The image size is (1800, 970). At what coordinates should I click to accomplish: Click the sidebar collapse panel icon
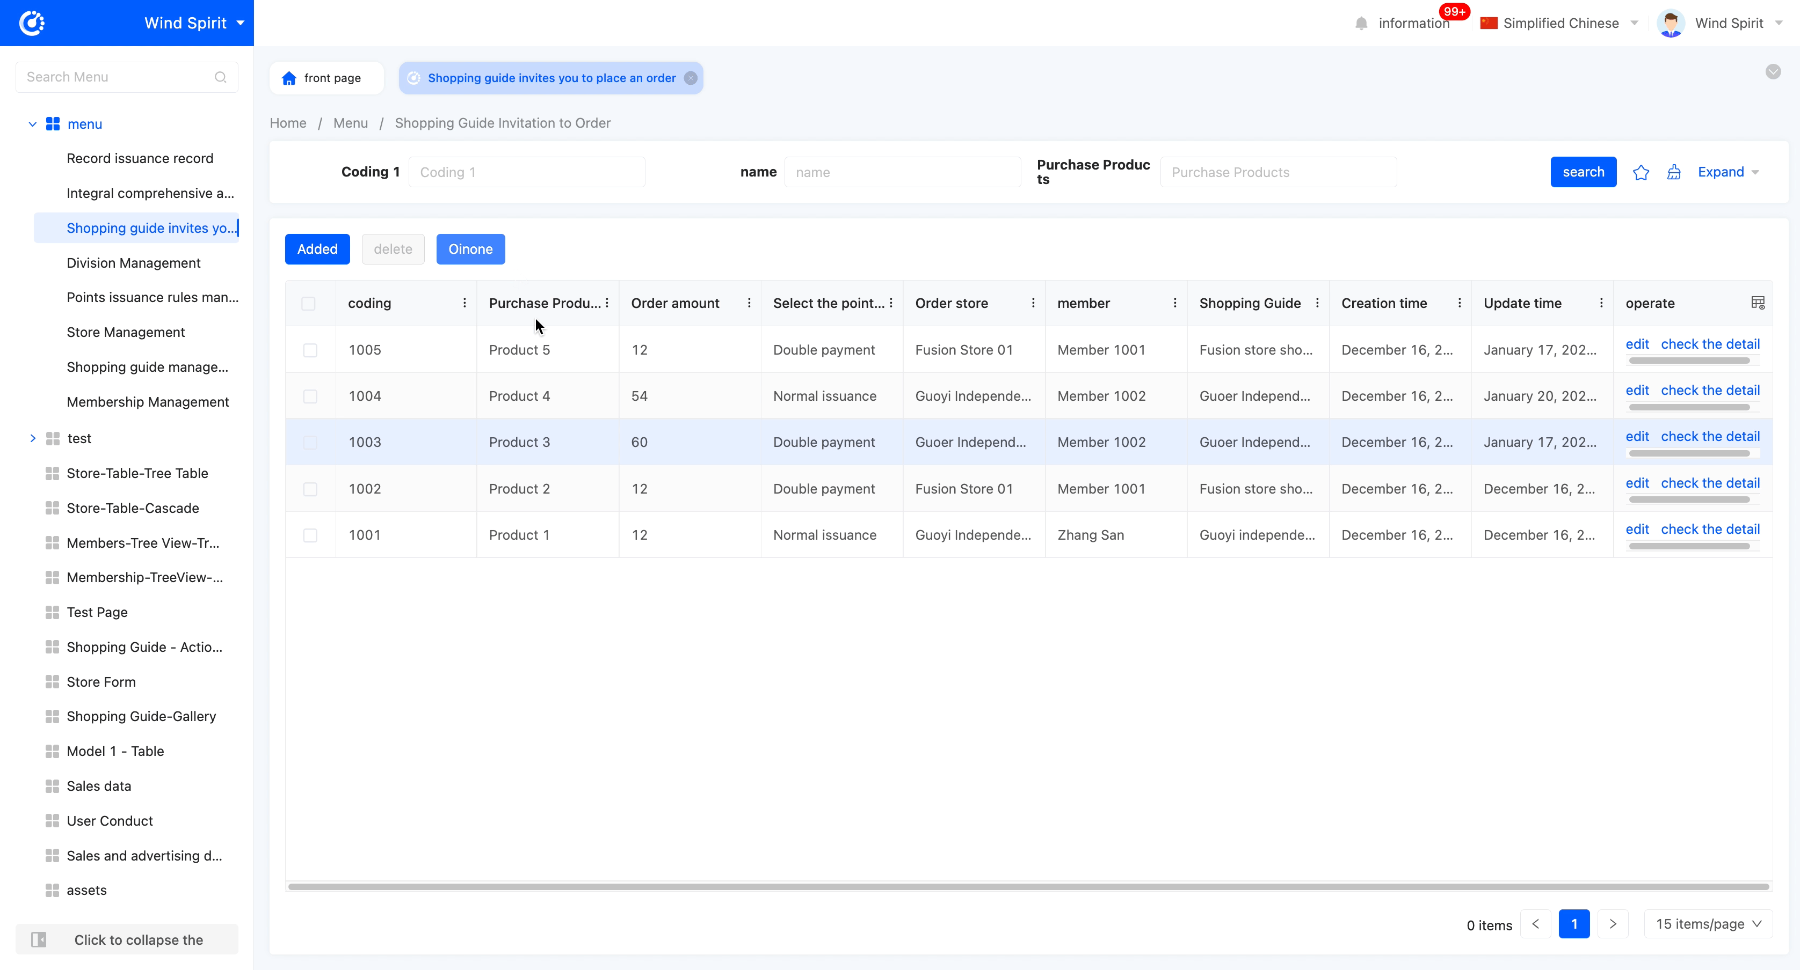(39, 939)
